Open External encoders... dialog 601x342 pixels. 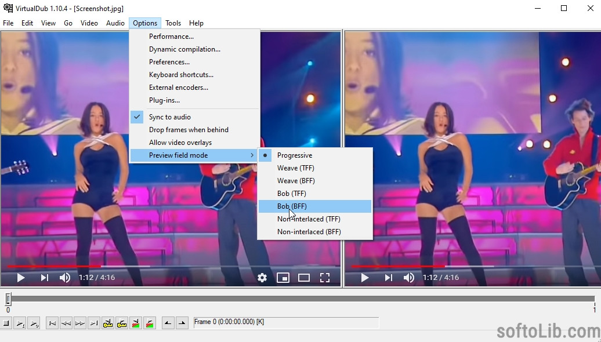click(x=195, y=88)
